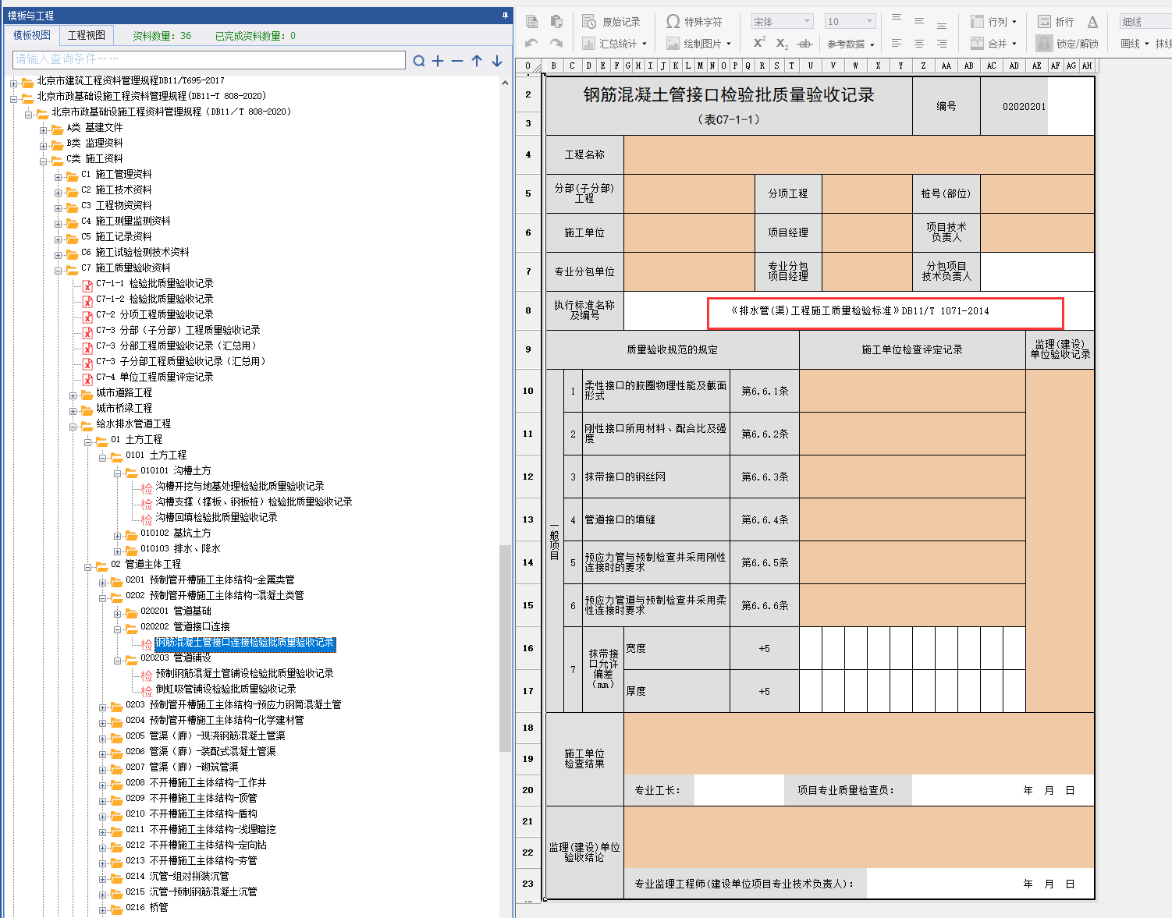Viewport: 1172px width, 918px height.
Task: Align text left
Action: click(897, 44)
